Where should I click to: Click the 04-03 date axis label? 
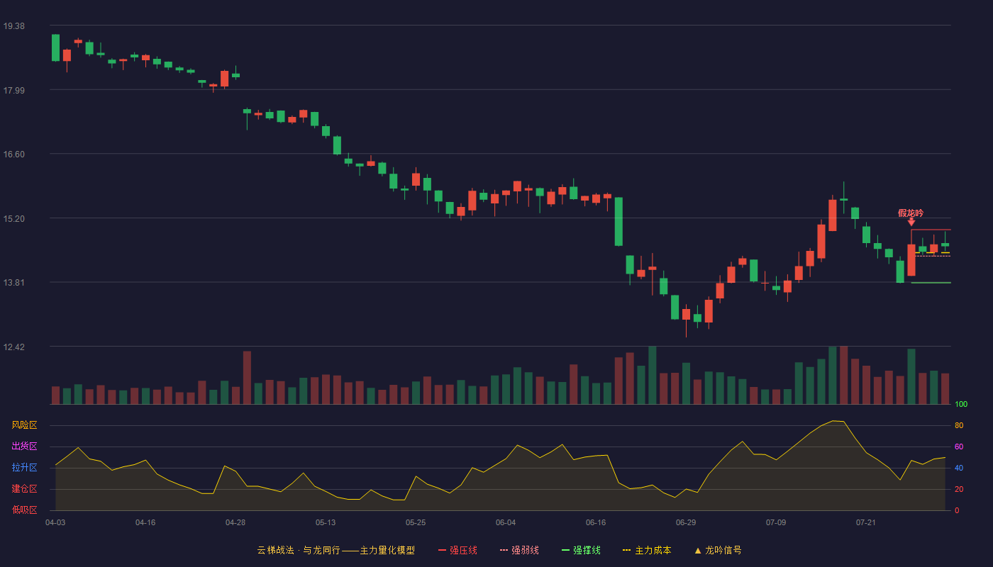coord(55,522)
